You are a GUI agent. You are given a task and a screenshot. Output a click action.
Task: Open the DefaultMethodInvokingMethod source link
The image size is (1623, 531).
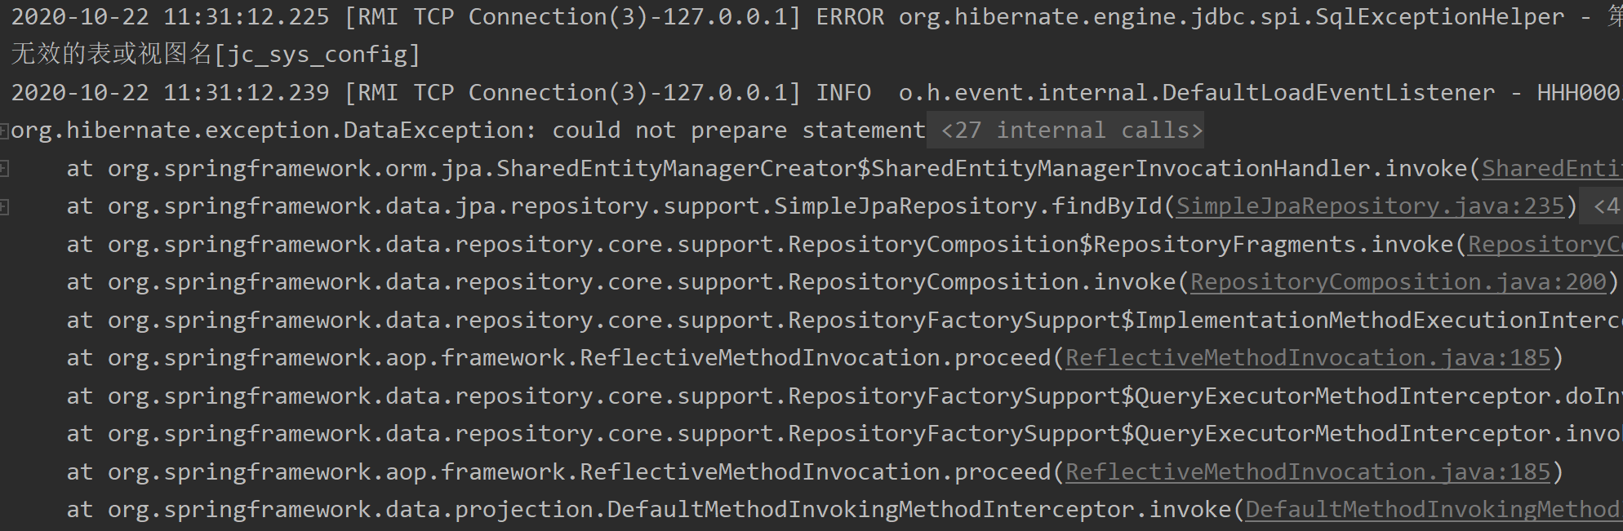pyautogui.click(x=1433, y=510)
